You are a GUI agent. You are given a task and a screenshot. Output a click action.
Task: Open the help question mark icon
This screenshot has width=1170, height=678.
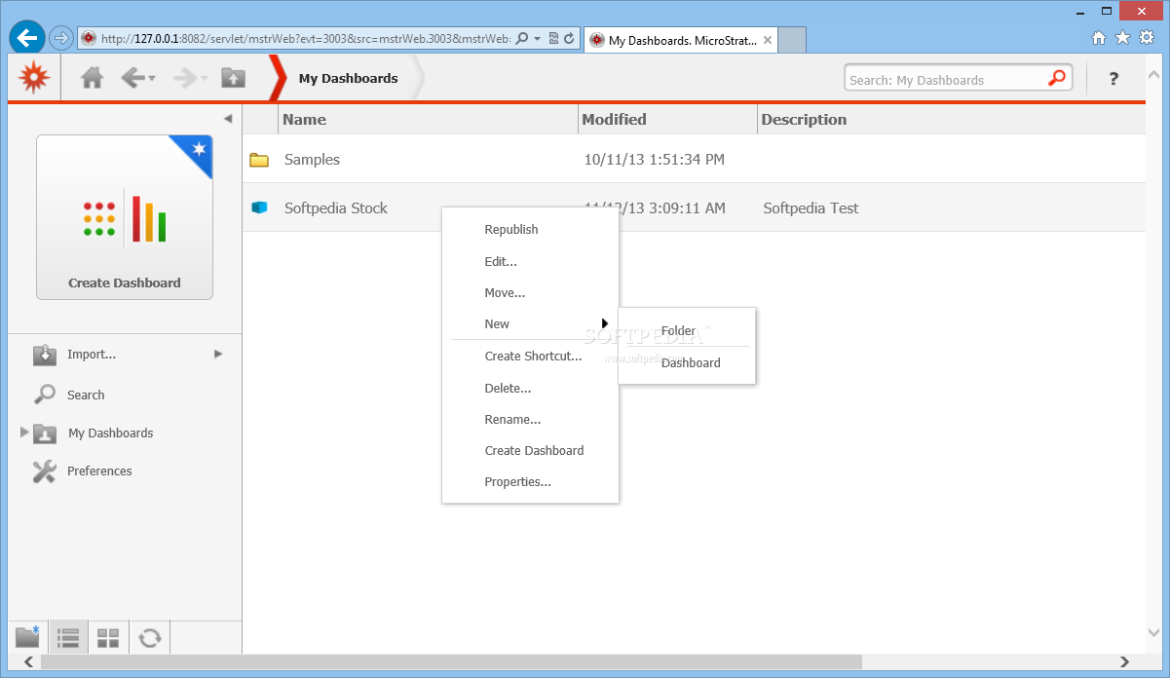pyautogui.click(x=1113, y=79)
